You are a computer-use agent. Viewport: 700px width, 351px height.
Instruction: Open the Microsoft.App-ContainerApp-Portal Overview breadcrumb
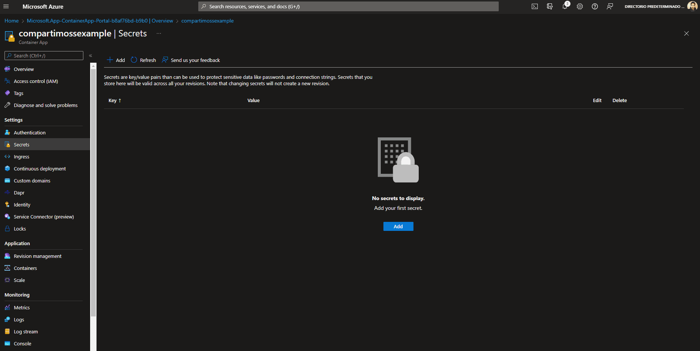[x=100, y=21]
